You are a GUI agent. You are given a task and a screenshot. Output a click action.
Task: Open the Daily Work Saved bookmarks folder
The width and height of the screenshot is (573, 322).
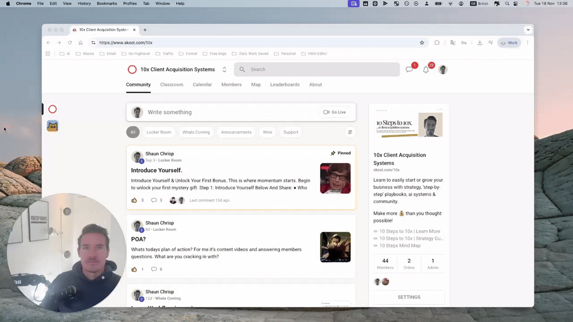(250, 54)
